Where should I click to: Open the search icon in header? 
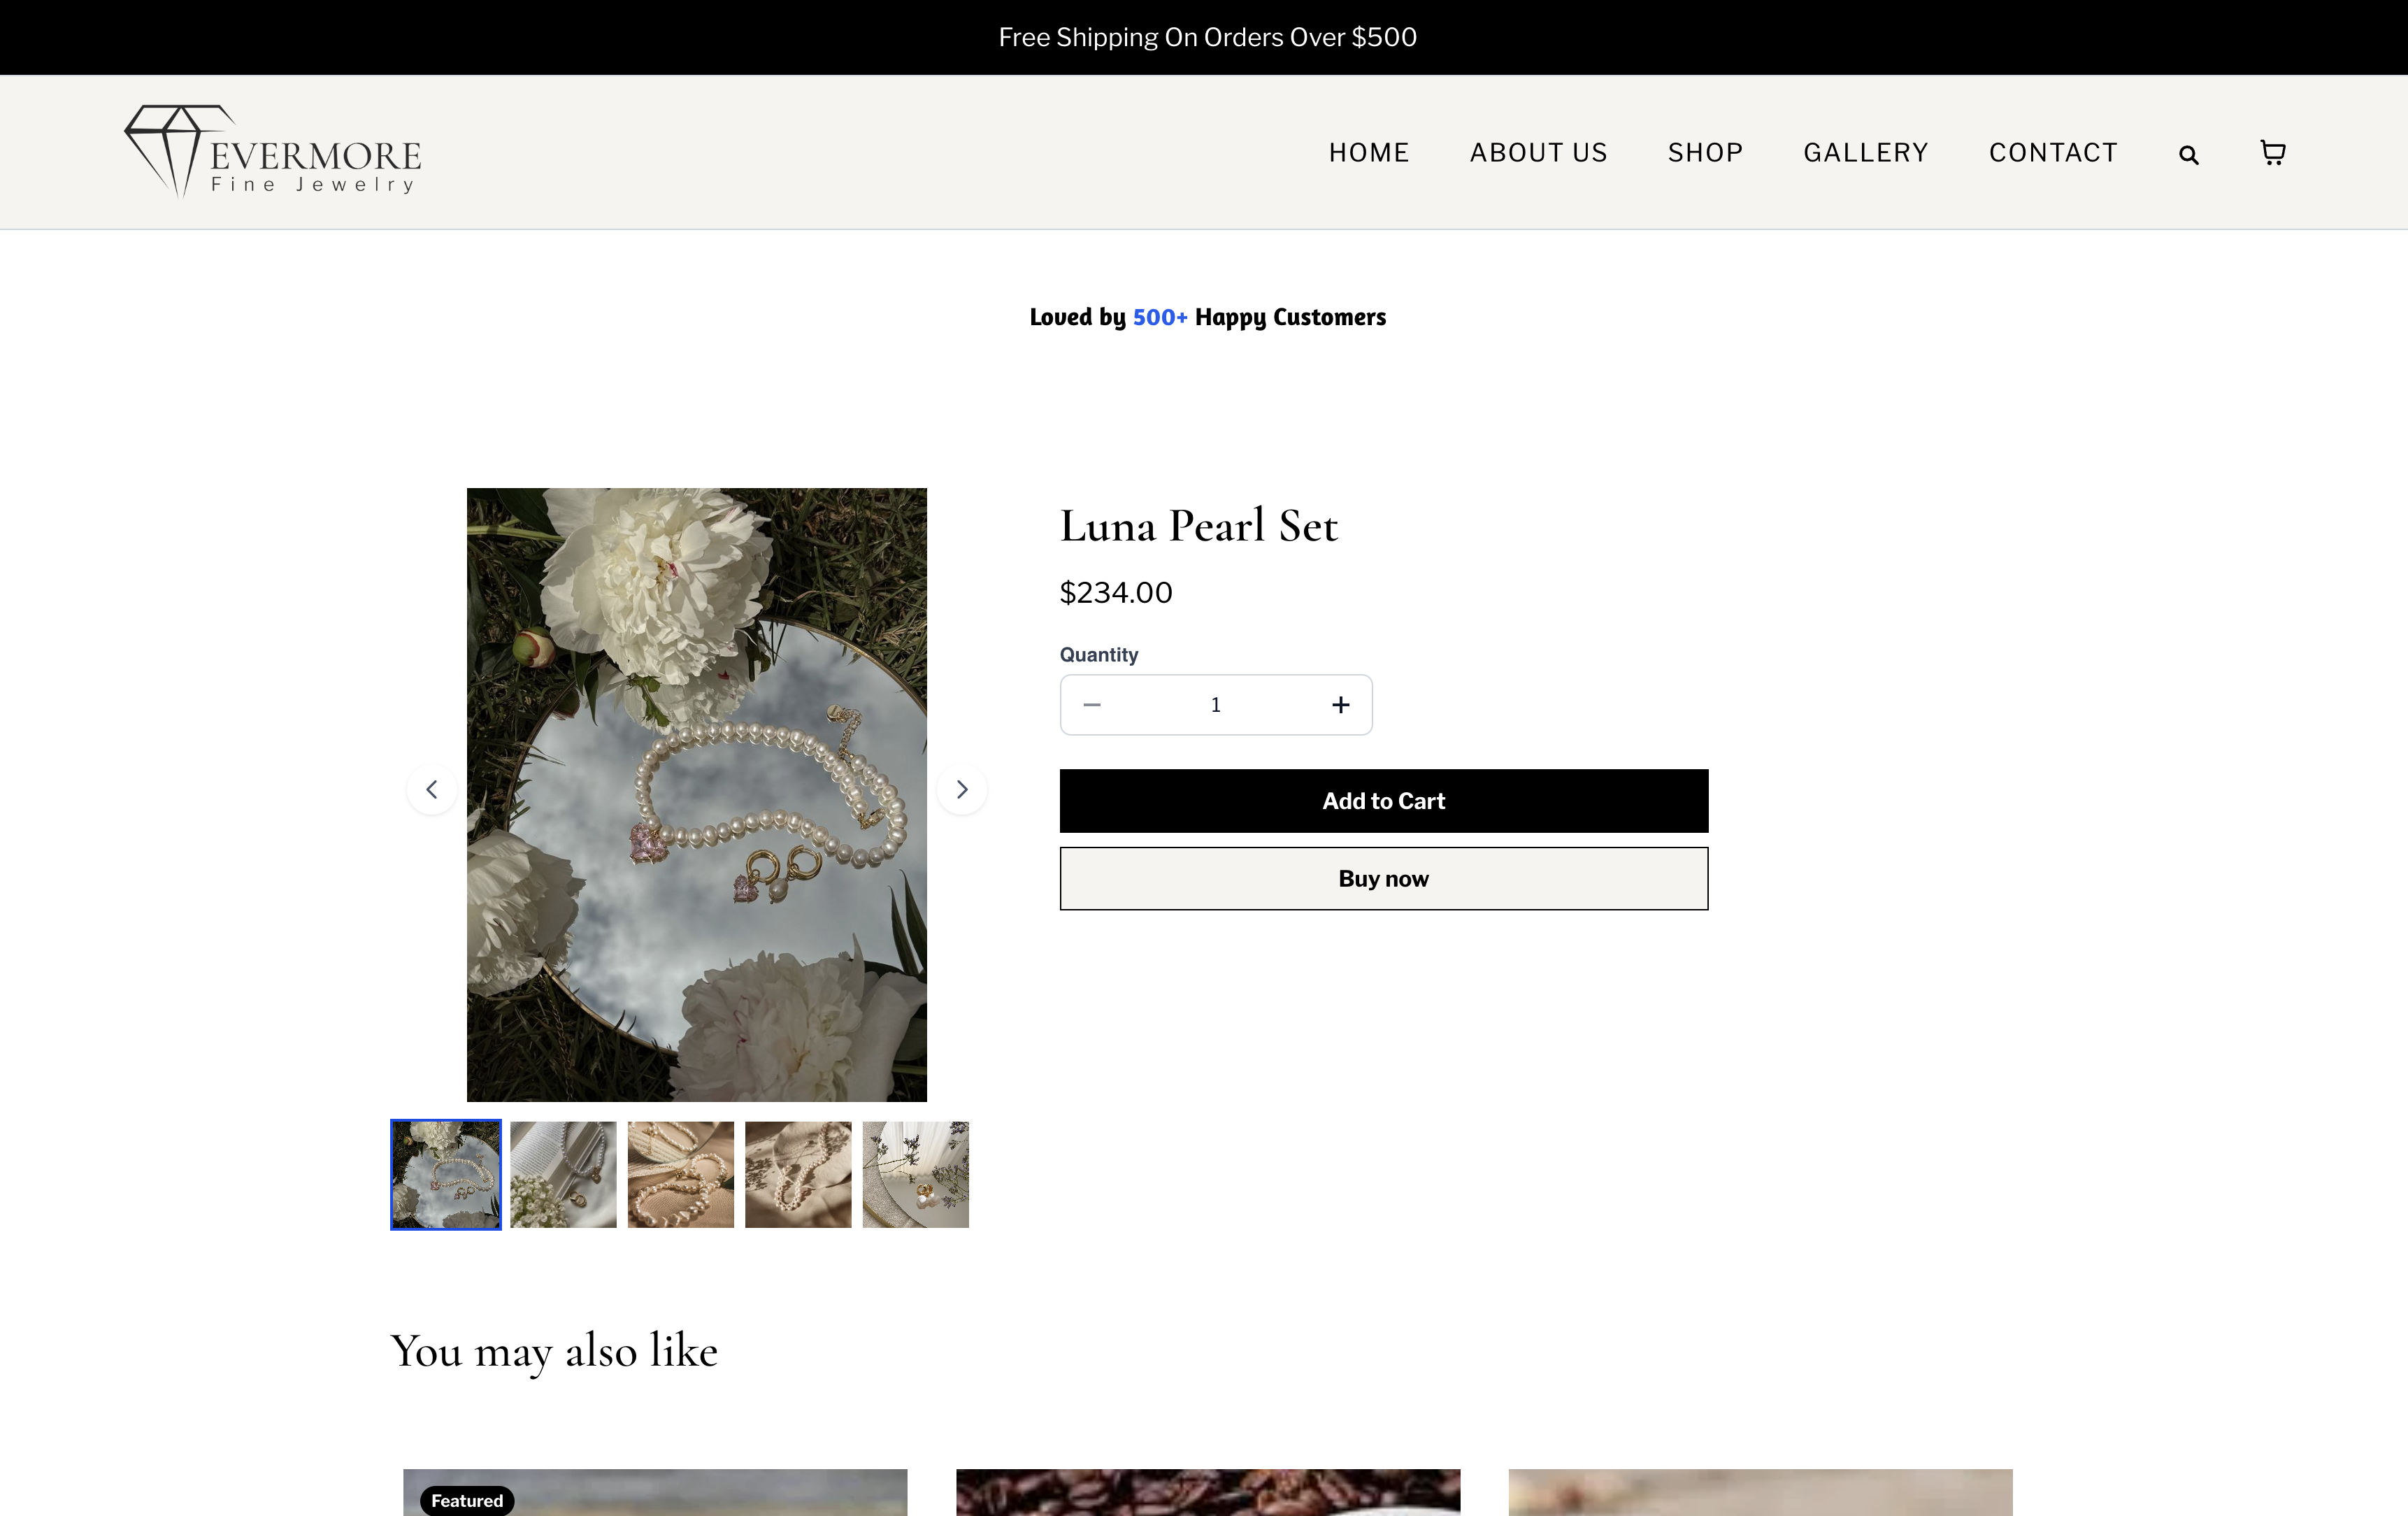coord(2188,155)
